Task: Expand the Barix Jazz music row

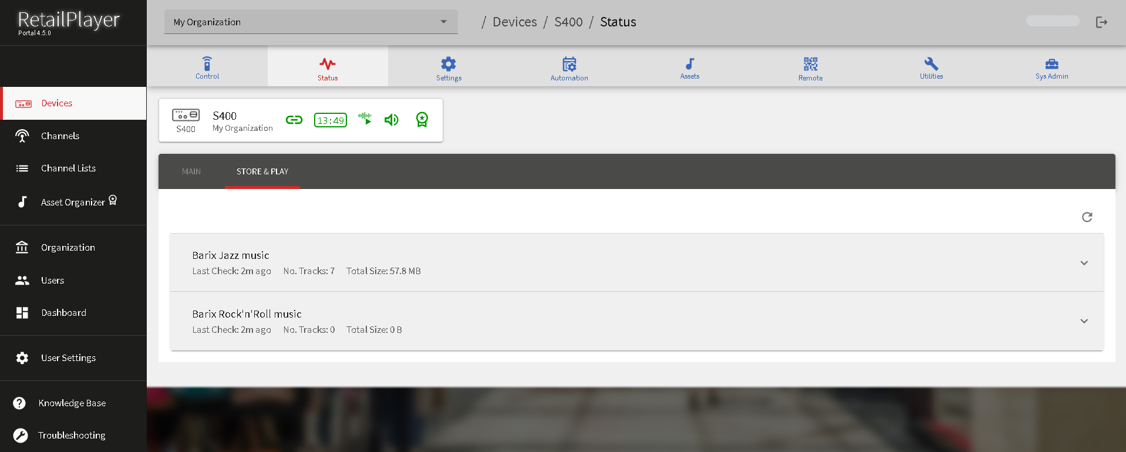Action: click(x=1084, y=263)
